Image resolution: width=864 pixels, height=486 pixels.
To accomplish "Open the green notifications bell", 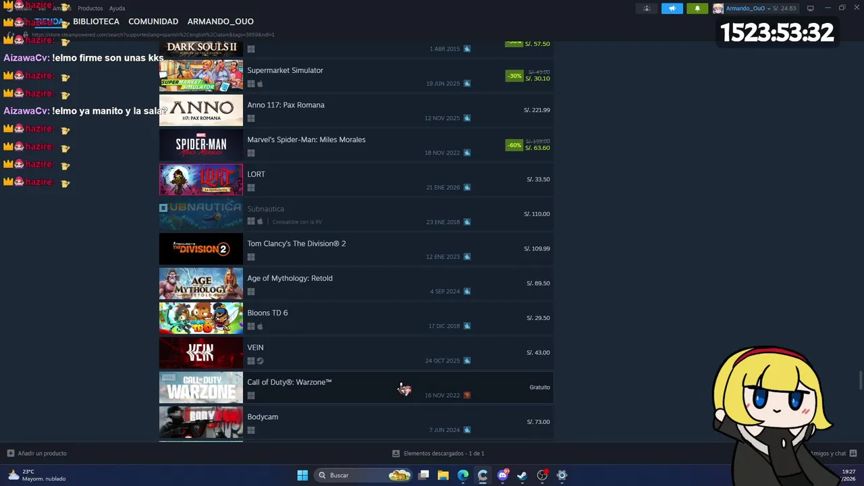I will 697,9.
